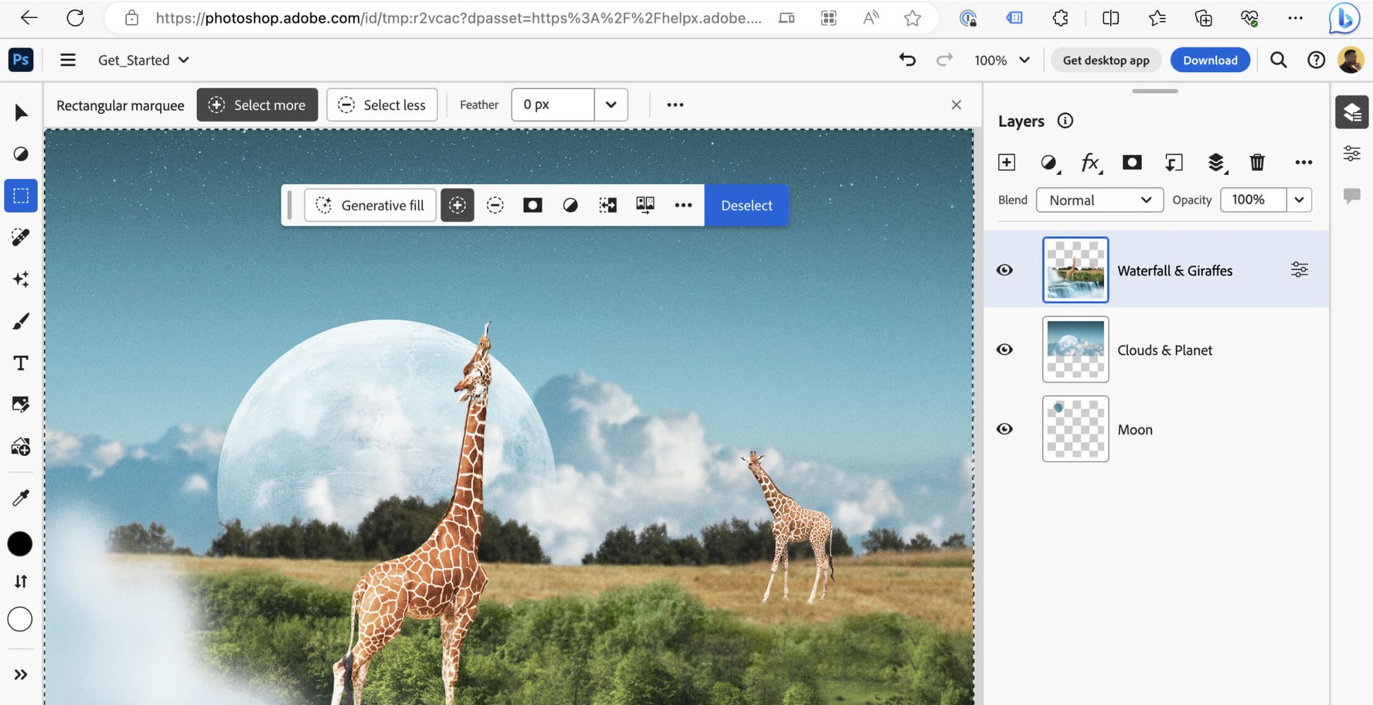The height and width of the screenshot is (705, 1373).
Task: Open the Blend mode dropdown
Action: [1099, 200]
